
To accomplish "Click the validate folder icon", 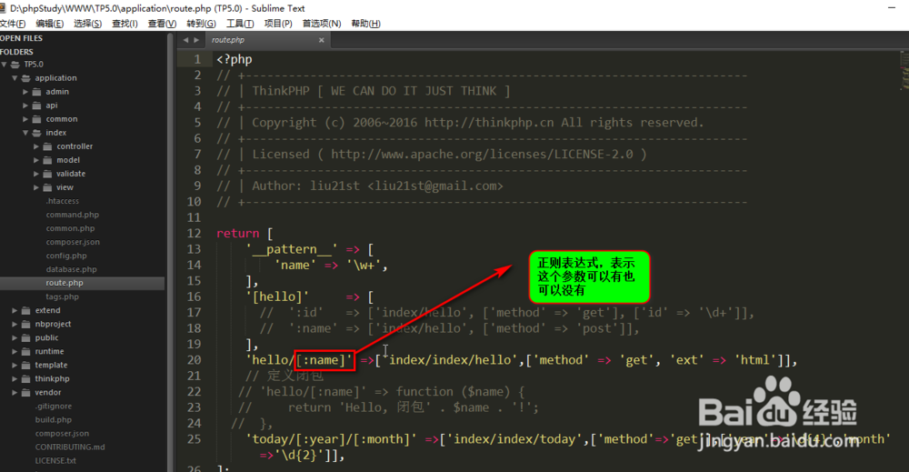I will click(47, 174).
